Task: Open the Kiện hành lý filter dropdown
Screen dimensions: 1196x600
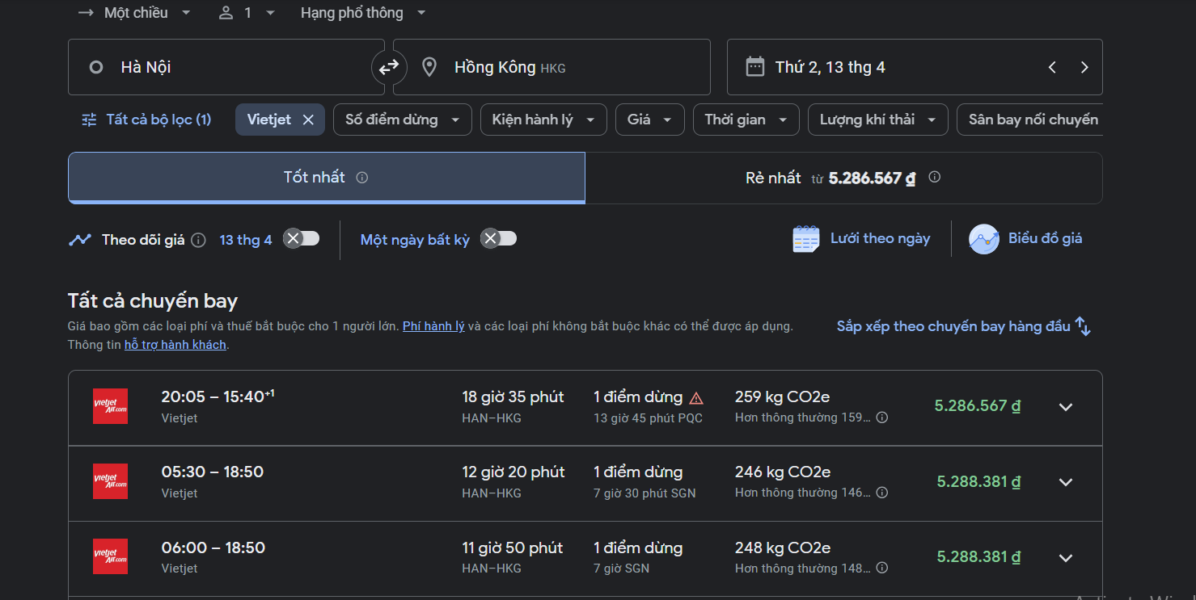Action: click(543, 120)
